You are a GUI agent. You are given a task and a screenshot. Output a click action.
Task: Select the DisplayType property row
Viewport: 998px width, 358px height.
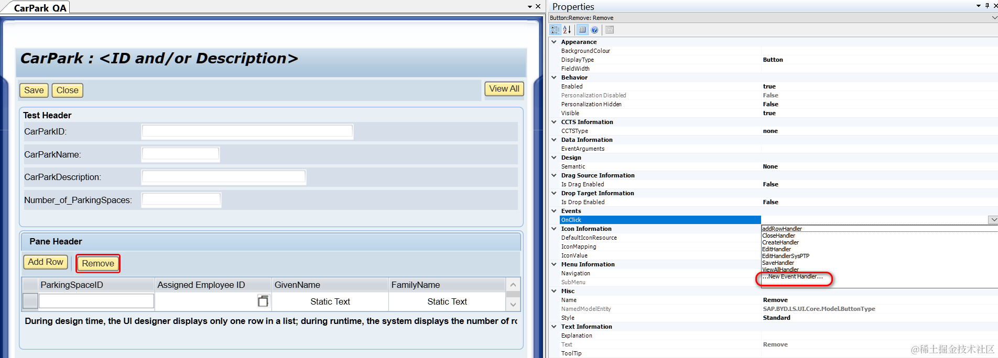pos(778,60)
